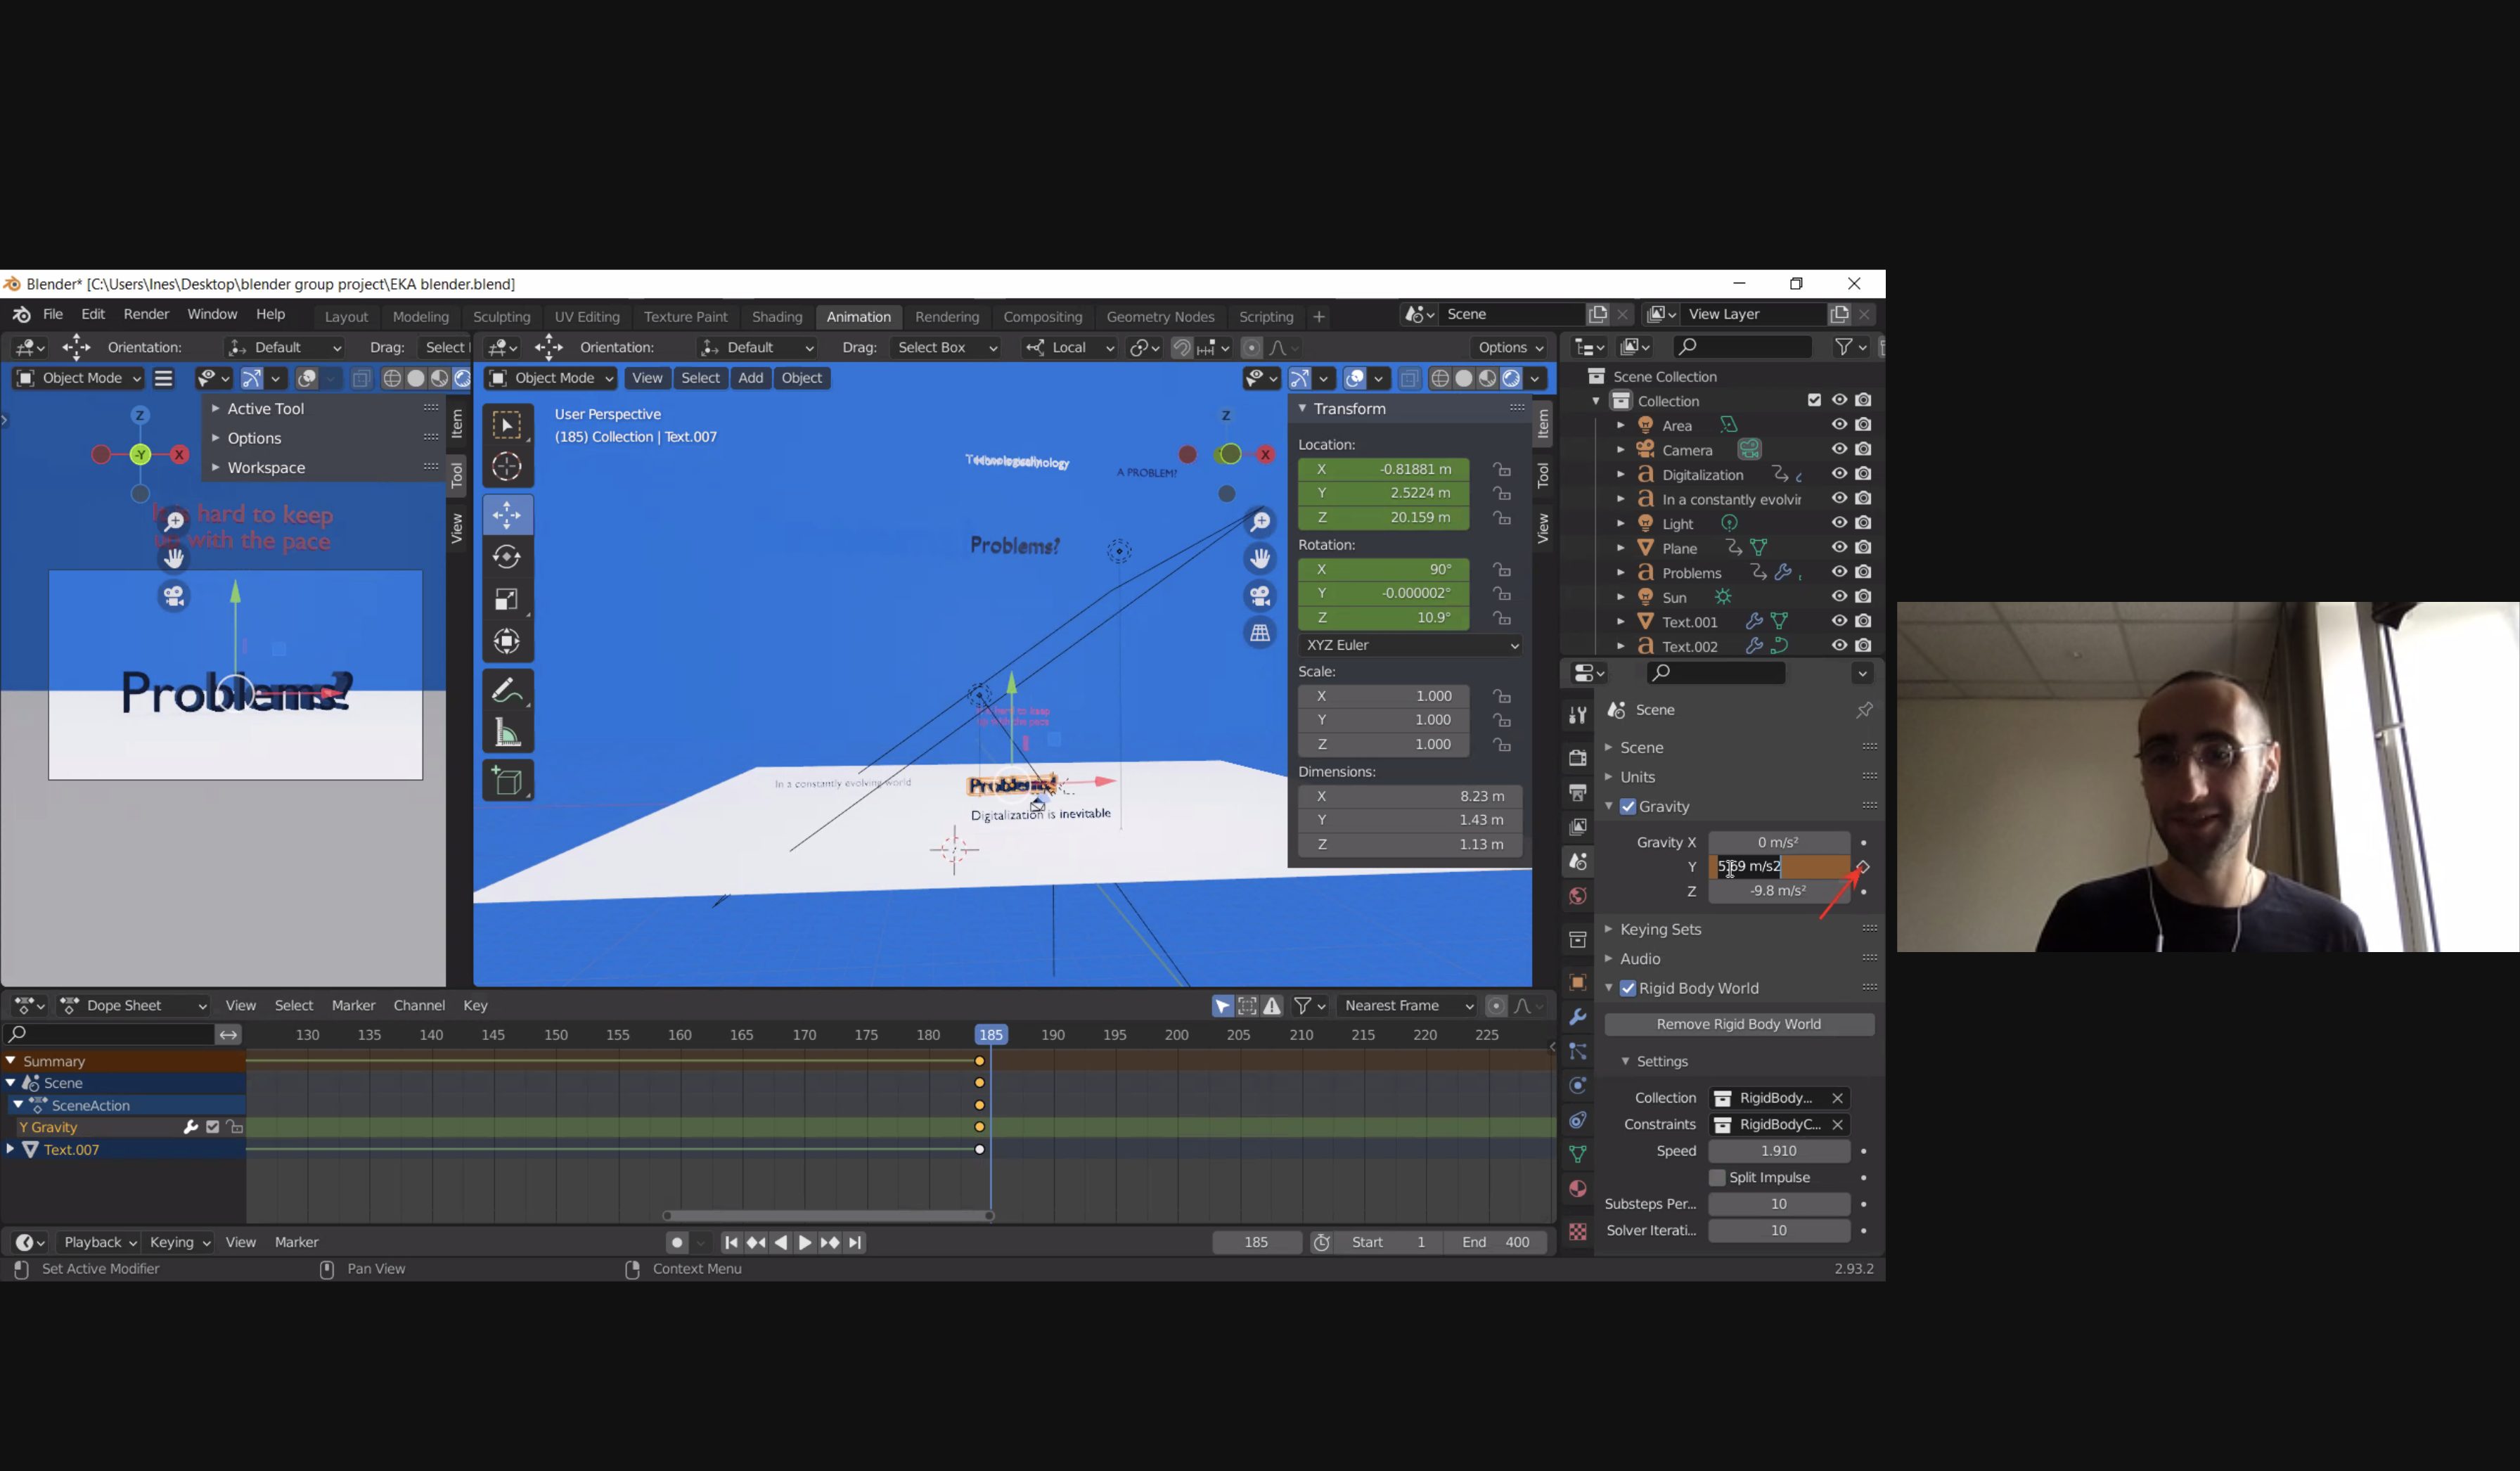This screenshot has width=2520, height=1471.
Task: Hide the Camera object in outliner
Action: [1838, 450]
